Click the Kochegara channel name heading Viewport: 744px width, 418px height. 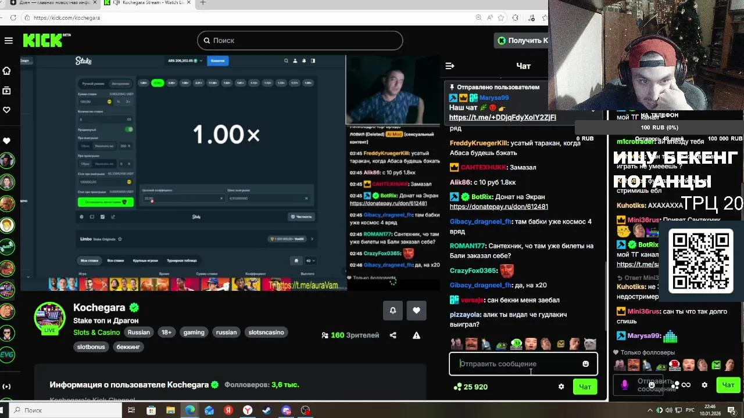99,308
